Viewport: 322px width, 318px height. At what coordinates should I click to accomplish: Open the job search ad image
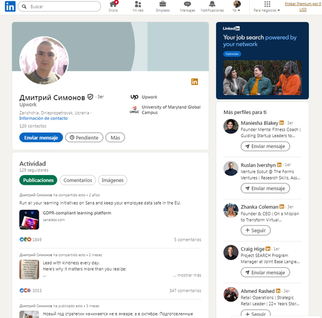[262, 78]
